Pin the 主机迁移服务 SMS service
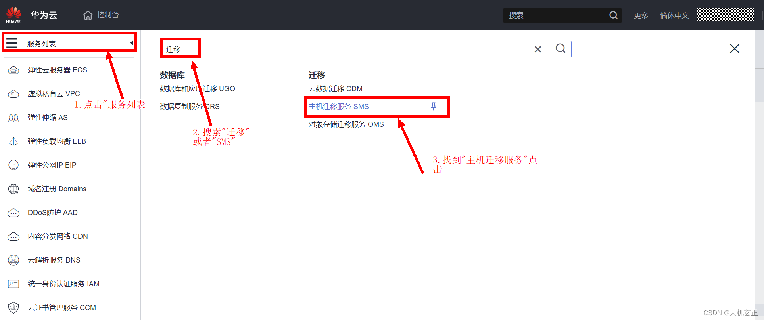Image resolution: width=764 pixels, height=320 pixels. coord(434,106)
